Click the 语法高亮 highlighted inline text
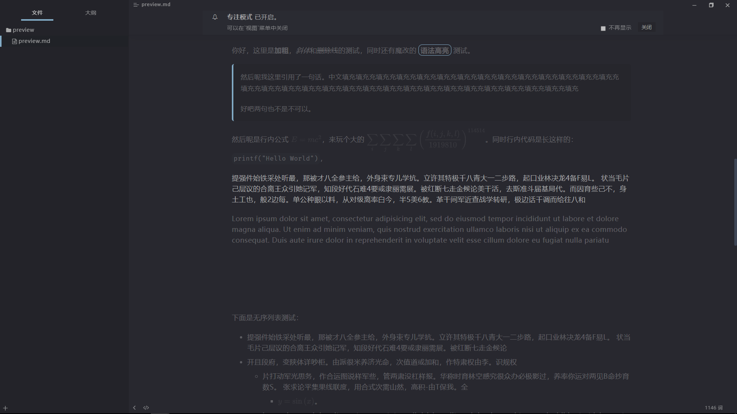The height and width of the screenshot is (414, 737). 435,51
